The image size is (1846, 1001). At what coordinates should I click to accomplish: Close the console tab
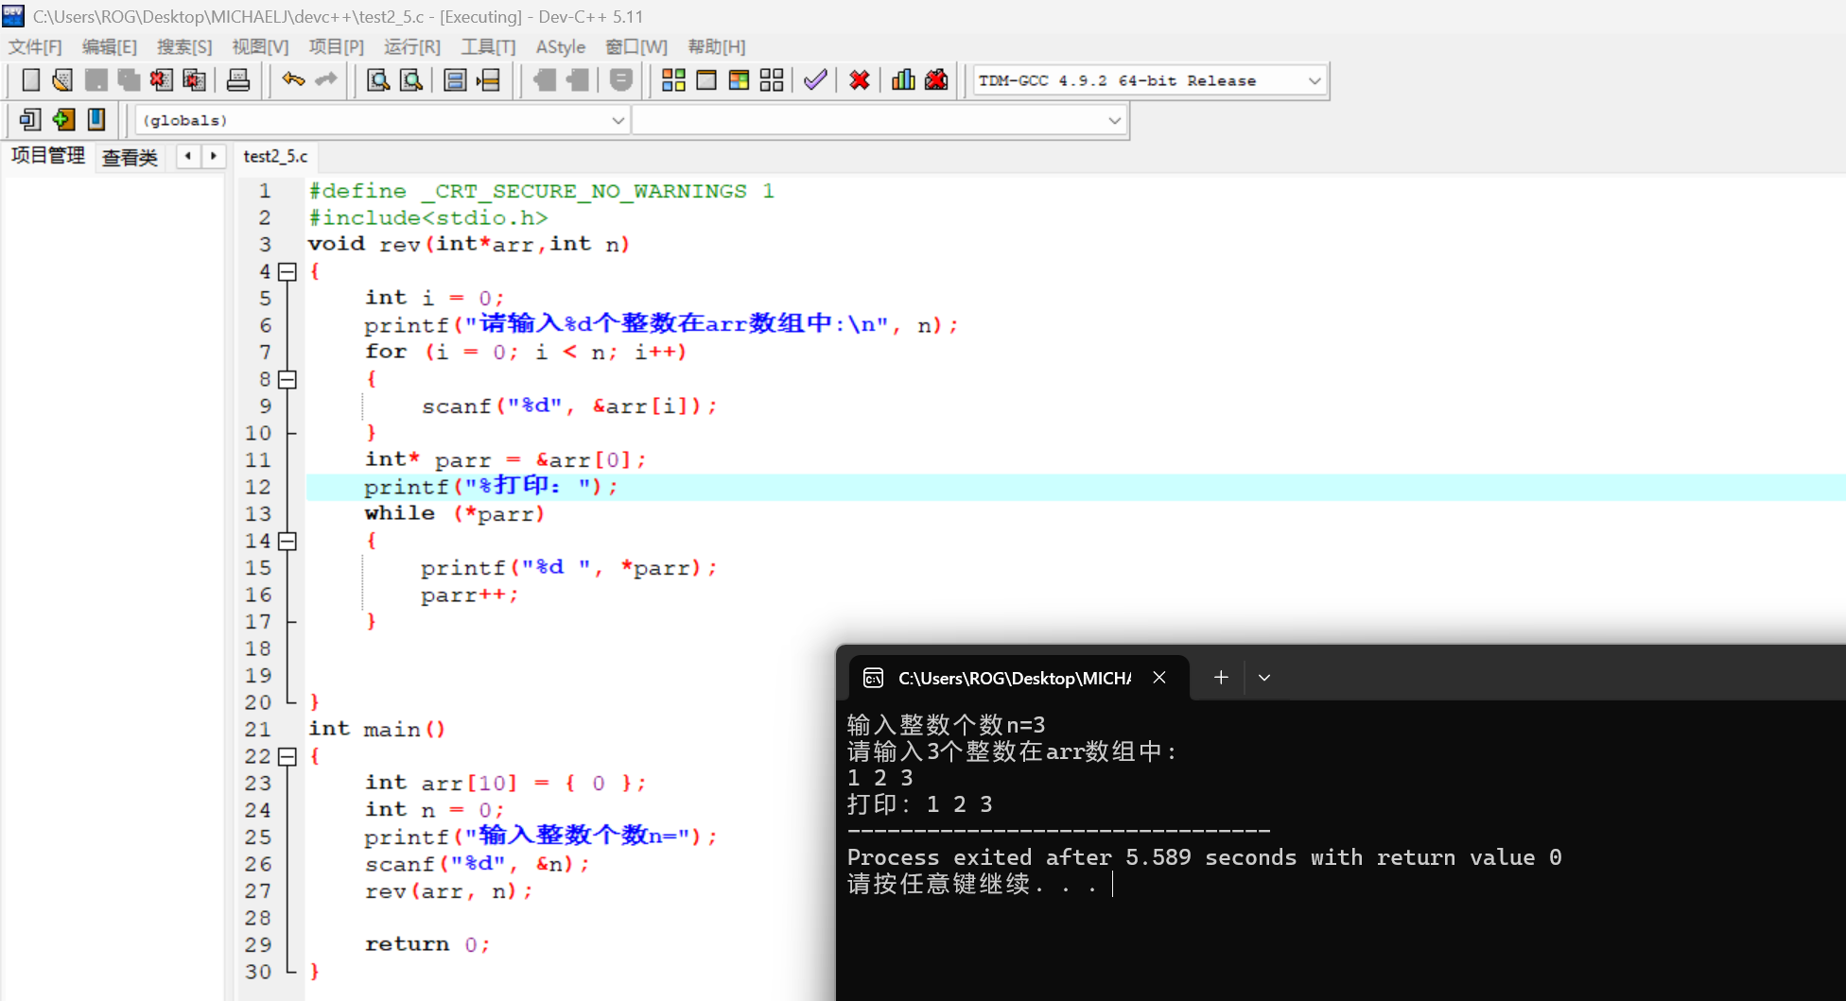[x=1159, y=678]
